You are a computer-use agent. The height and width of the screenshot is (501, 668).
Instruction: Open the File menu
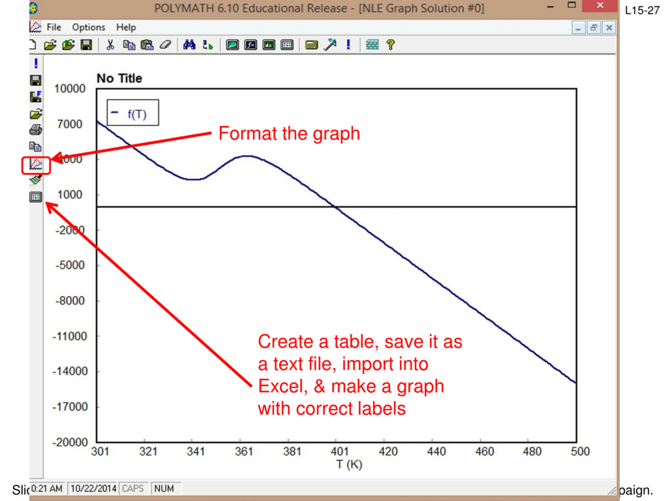54,27
